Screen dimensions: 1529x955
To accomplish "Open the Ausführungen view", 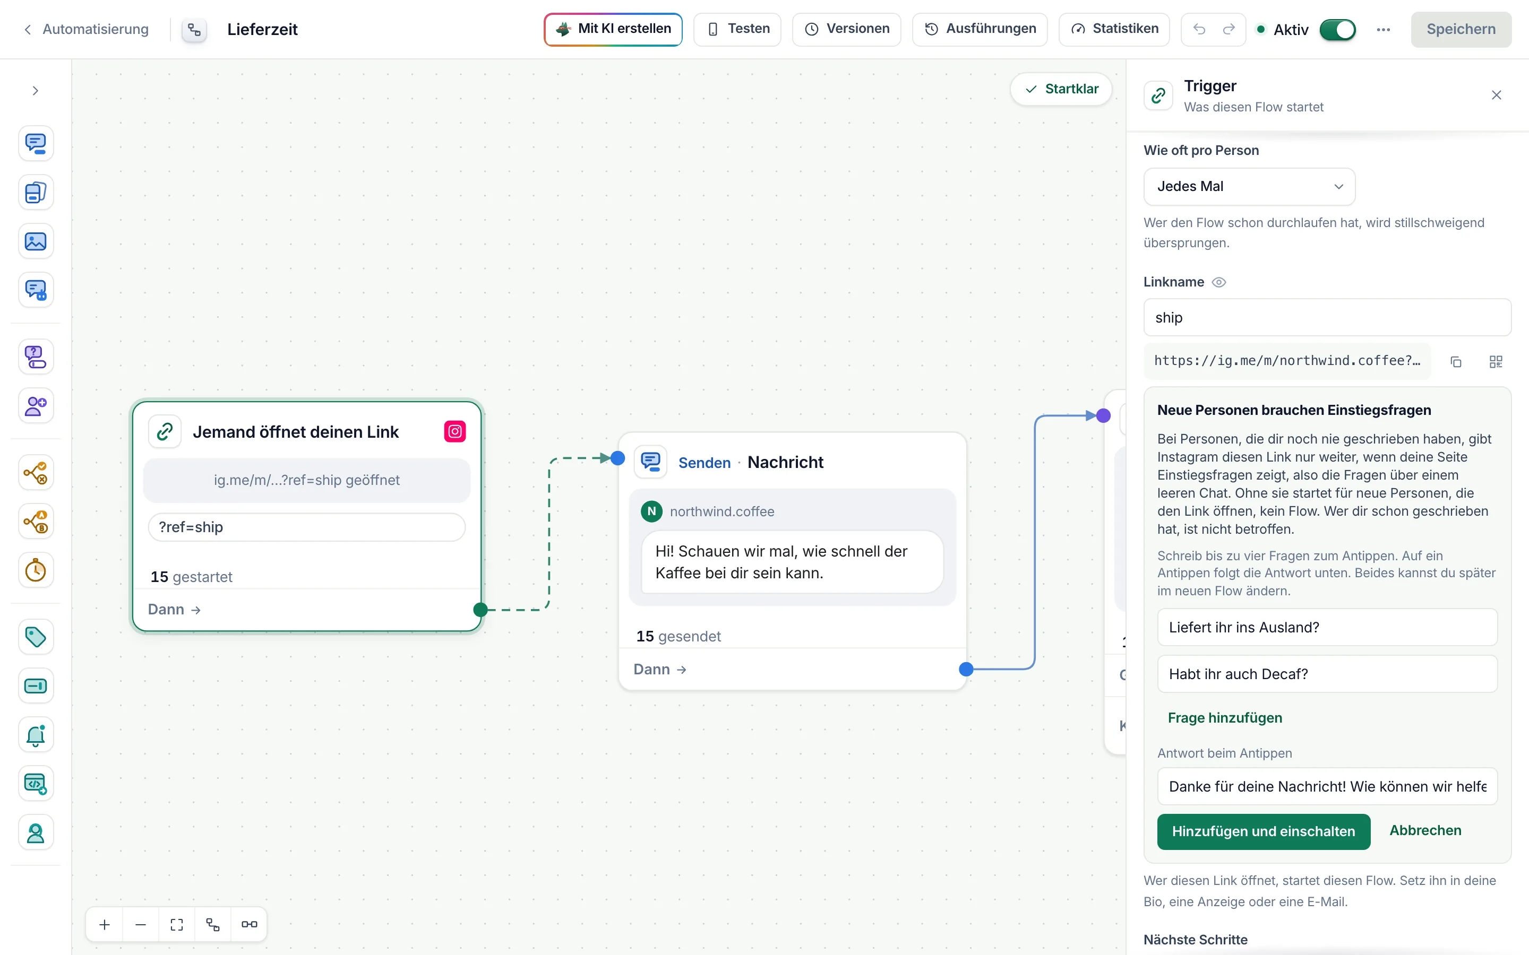I will pos(980,29).
